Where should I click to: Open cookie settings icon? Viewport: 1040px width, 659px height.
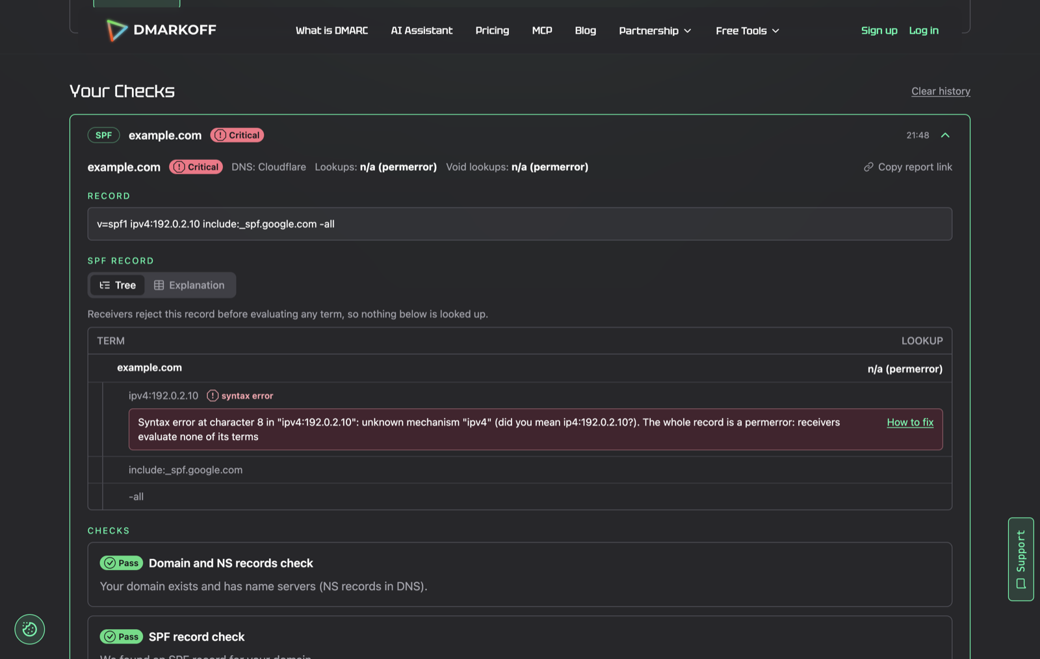[30, 629]
